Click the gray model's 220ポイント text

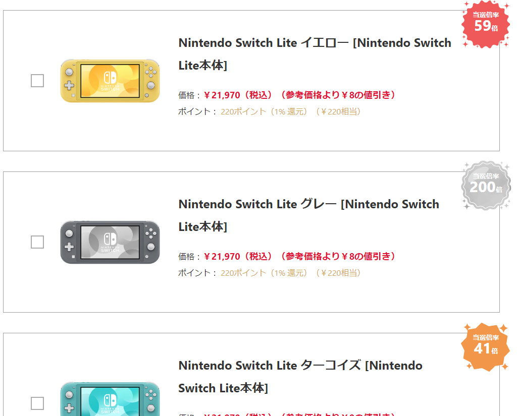coord(243,273)
